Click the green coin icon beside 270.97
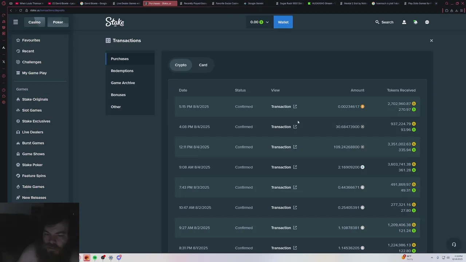The width and height of the screenshot is (466, 262). (x=414, y=110)
